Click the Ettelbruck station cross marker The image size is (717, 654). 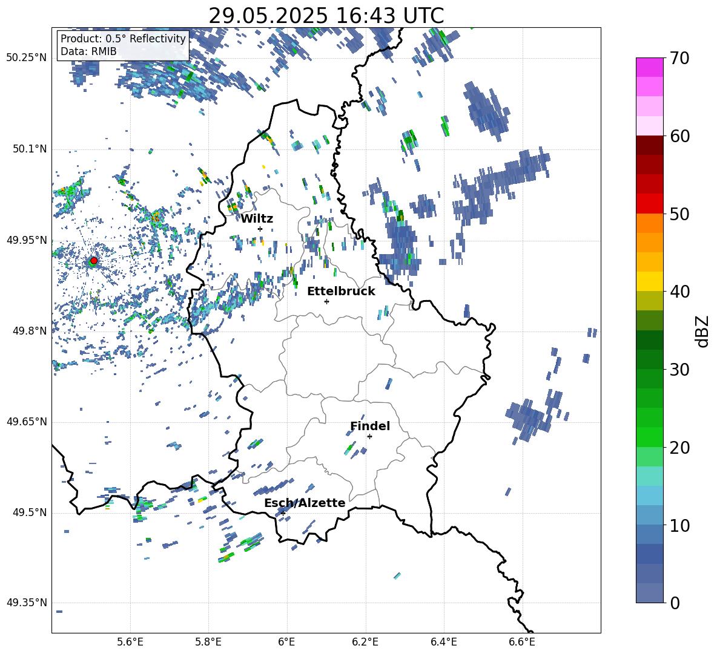pos(326,301)
